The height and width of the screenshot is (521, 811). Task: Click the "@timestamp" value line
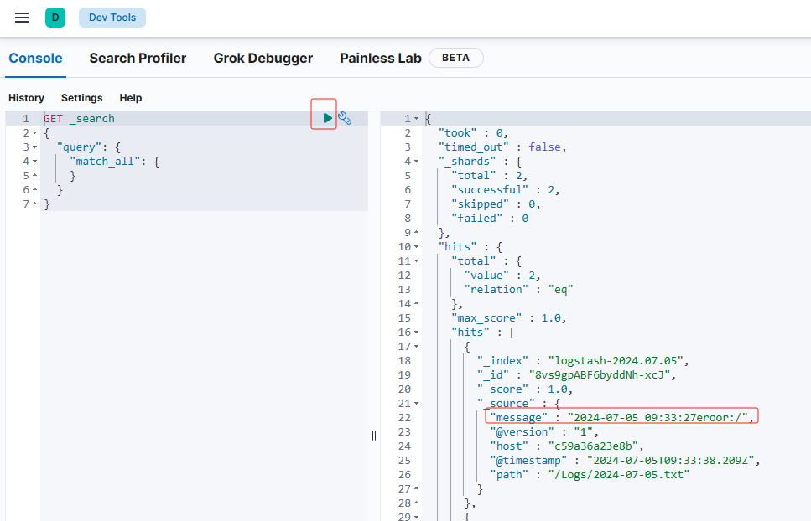point(625,460)
